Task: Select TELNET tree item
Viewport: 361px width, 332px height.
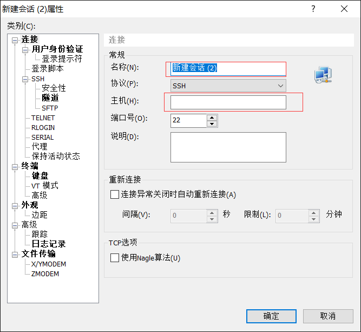Action: (x=43, y=118)
